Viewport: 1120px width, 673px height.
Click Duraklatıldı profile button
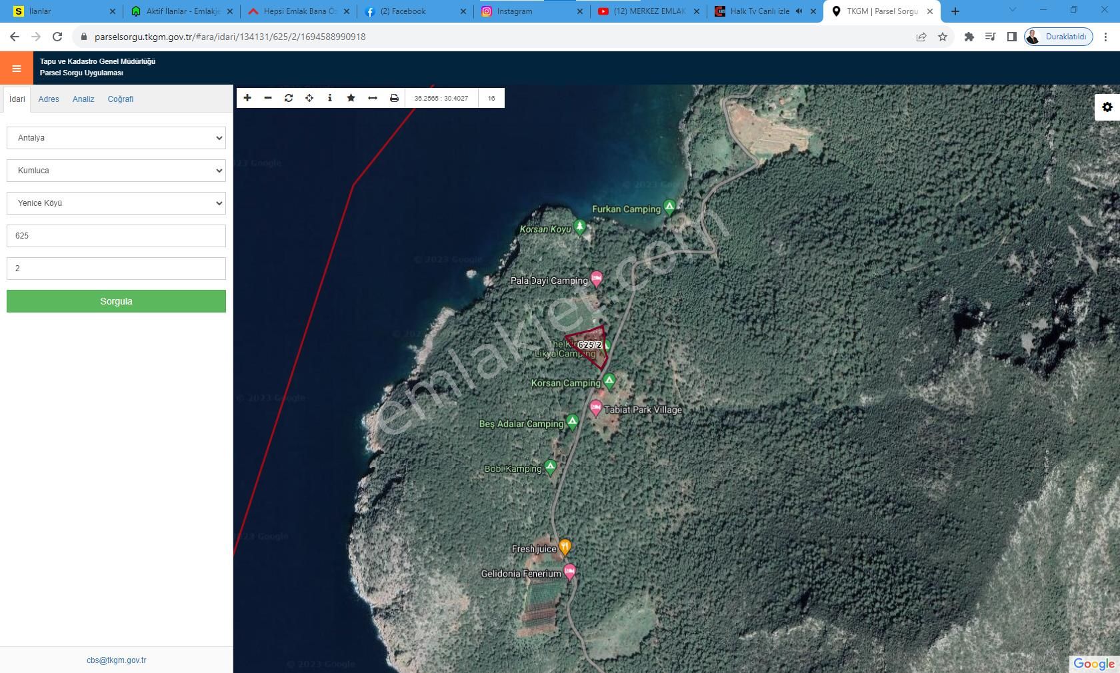[x=1058, y=37]
